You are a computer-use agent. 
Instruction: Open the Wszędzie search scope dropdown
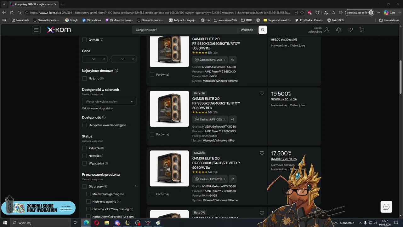(x=248, y=30)
